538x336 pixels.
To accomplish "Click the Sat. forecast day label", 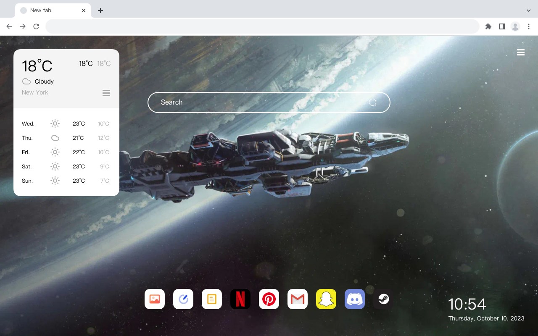I will tap(27, 166).
